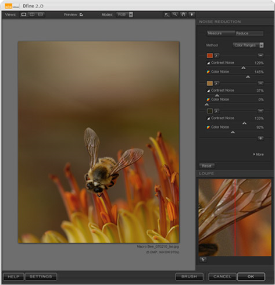Open the Modes RGB dropdown

coord(124,15)
